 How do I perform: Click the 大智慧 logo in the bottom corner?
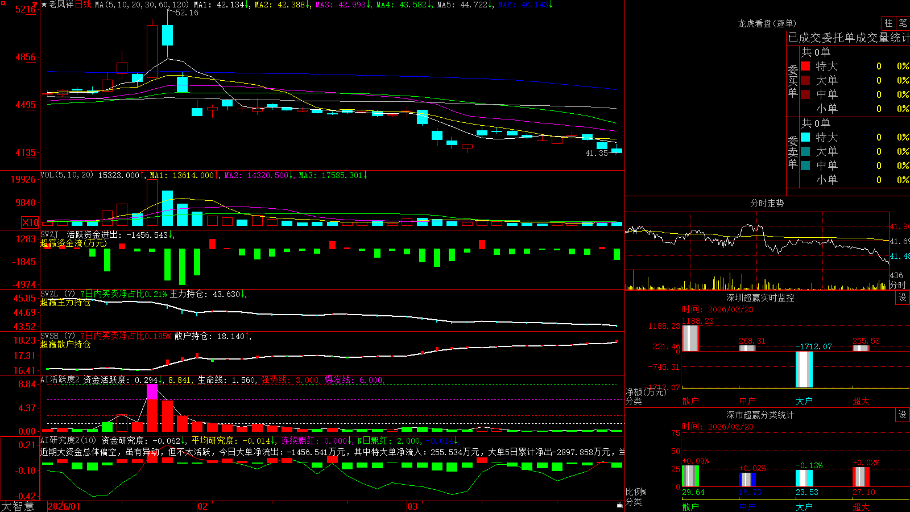click(18, 506)
